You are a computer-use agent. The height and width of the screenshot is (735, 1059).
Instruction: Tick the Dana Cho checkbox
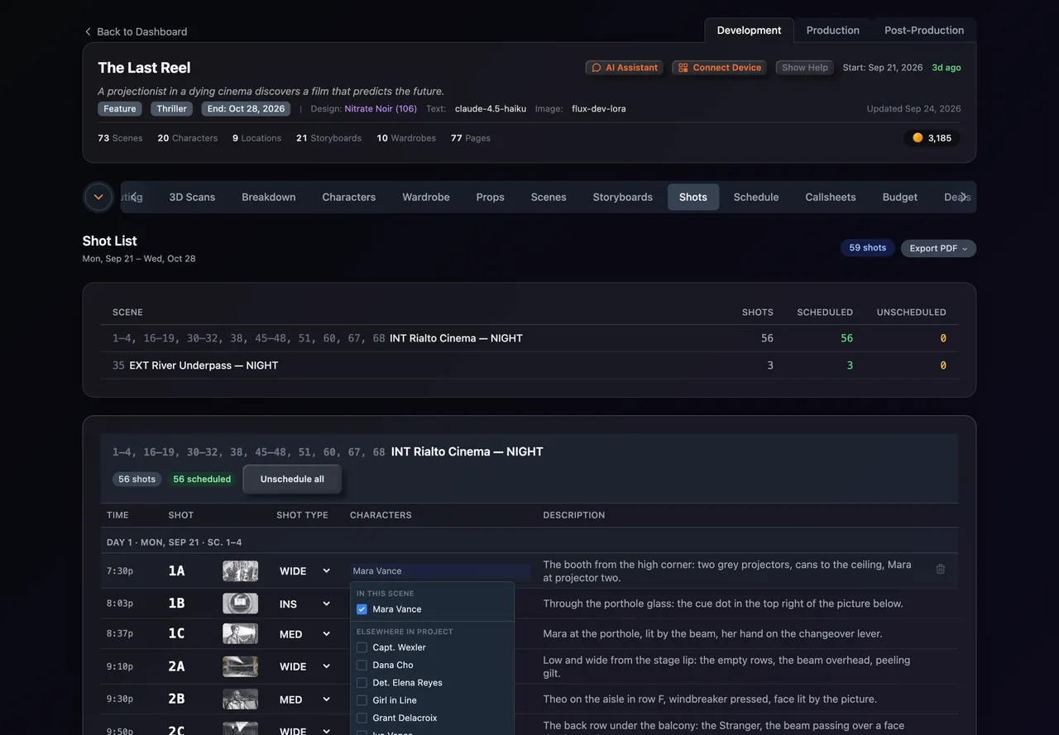point(362,665)
